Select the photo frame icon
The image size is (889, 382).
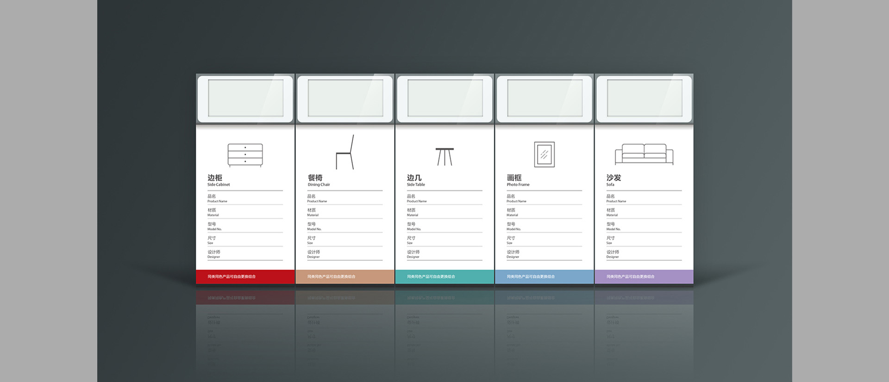point(544,154)
